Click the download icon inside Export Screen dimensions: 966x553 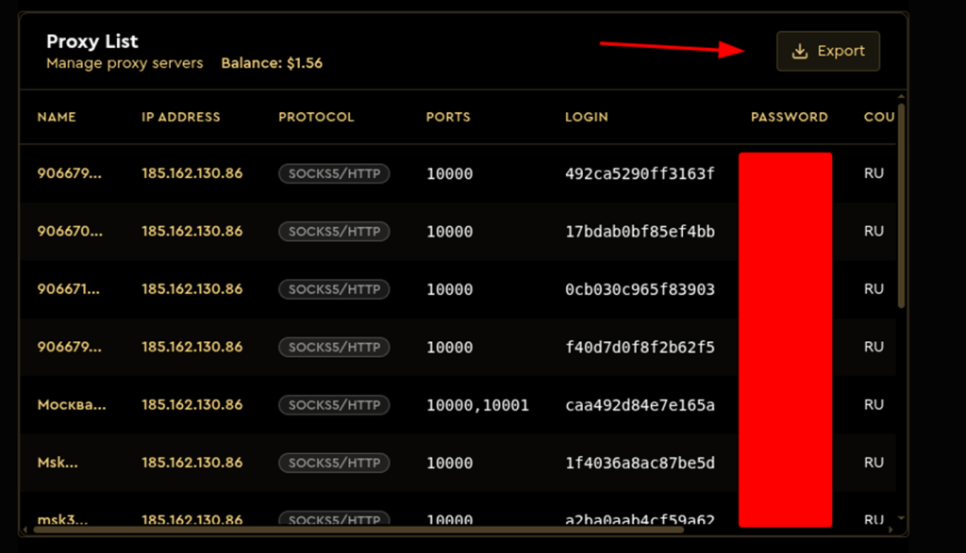point(800,52)
